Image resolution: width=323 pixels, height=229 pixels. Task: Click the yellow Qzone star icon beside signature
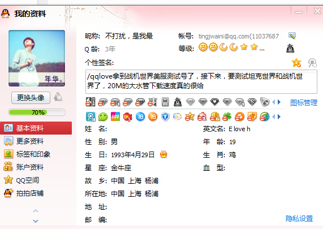tap(296, 63)
